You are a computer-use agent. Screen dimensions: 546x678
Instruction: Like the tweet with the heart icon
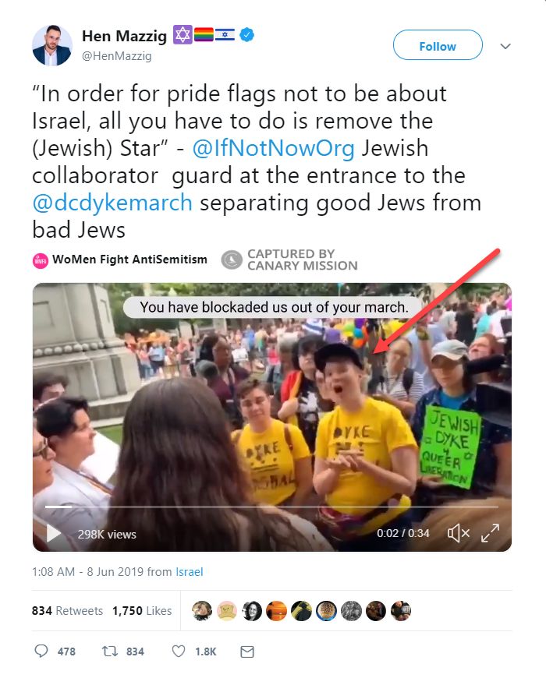click(x=179, y=652)
